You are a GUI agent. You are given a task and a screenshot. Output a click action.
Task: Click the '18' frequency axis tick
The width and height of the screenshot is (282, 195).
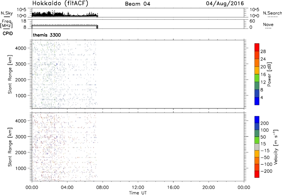coord(23,21)
